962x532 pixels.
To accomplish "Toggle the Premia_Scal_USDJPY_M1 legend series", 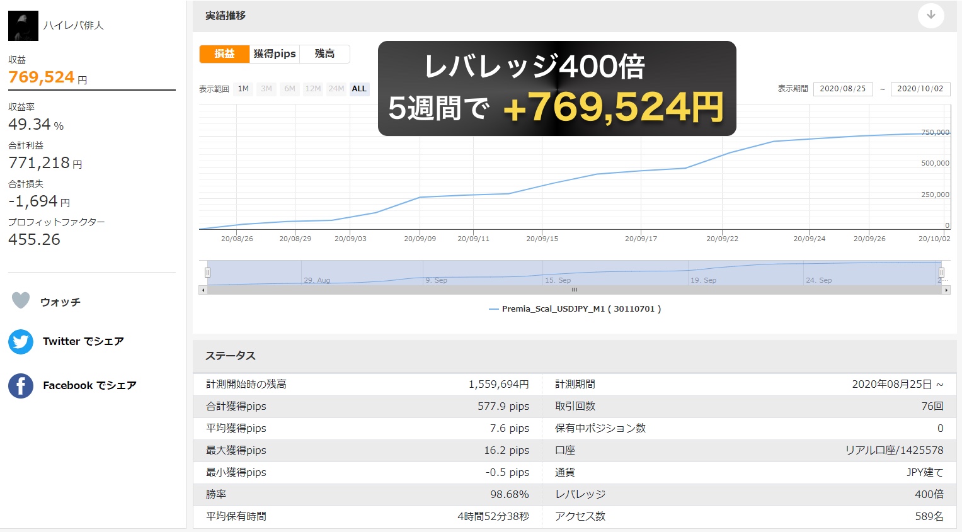I will coord(575,309).
